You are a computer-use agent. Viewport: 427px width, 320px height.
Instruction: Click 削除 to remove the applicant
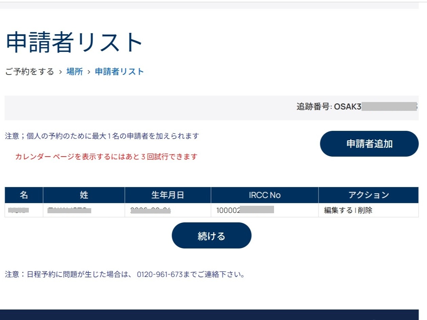(365, 210)
